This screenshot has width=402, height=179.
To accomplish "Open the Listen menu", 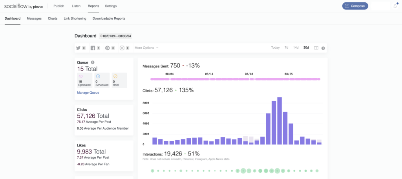I will pos(76,6).
